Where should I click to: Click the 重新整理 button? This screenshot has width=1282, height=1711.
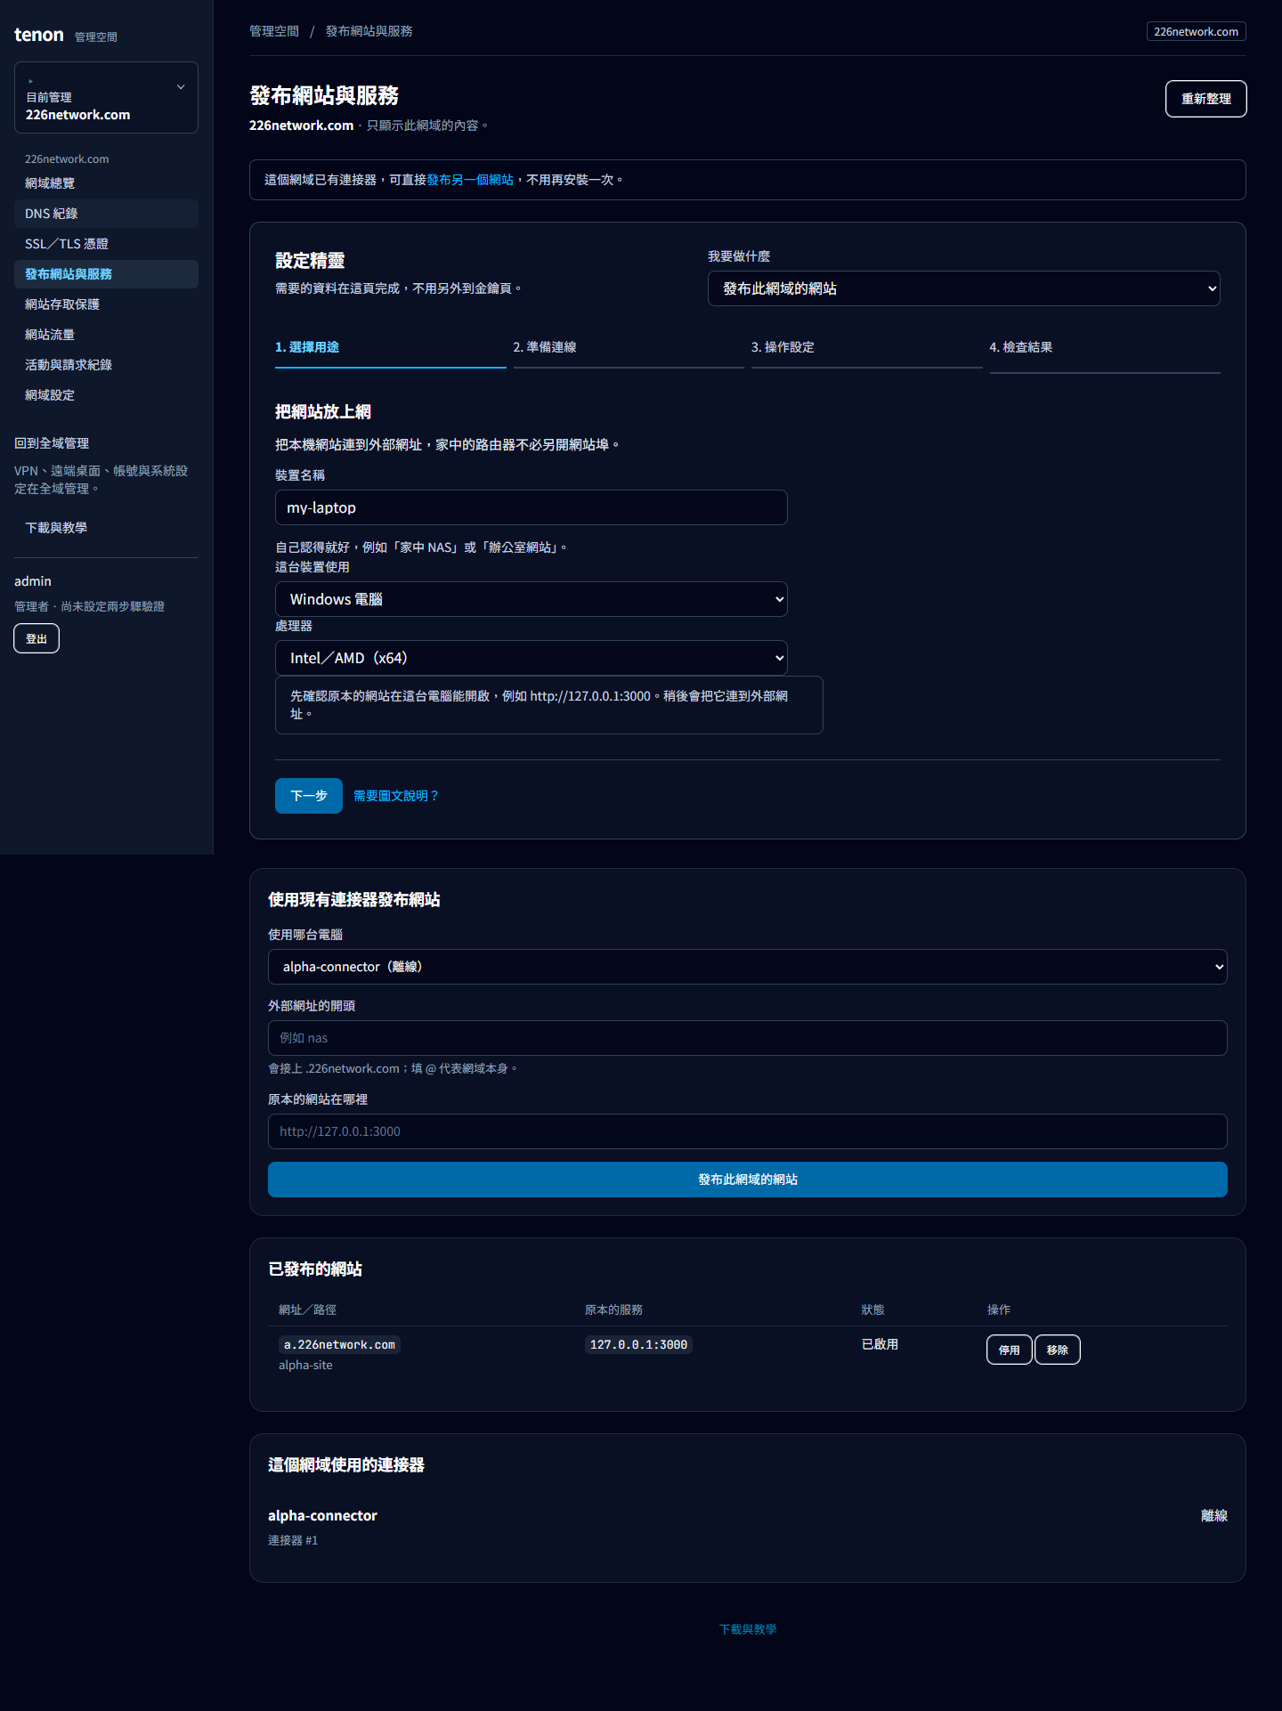pyautogui.click(x=1205, y=99)
